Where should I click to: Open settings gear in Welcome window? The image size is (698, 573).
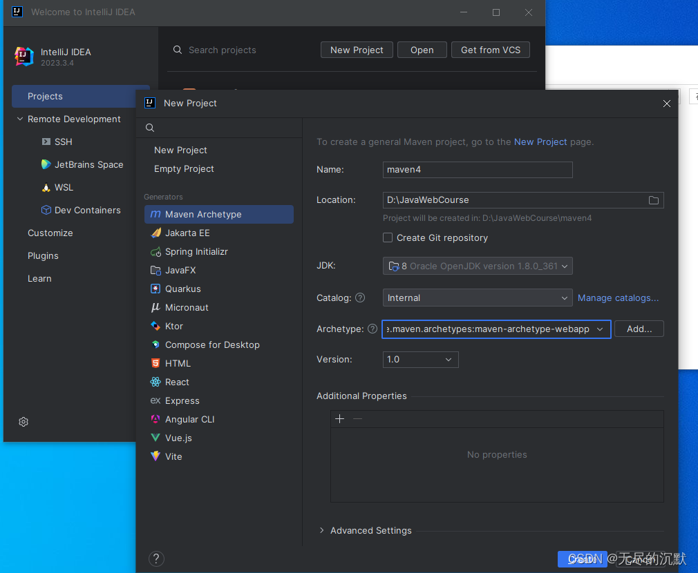coord(23,422)
